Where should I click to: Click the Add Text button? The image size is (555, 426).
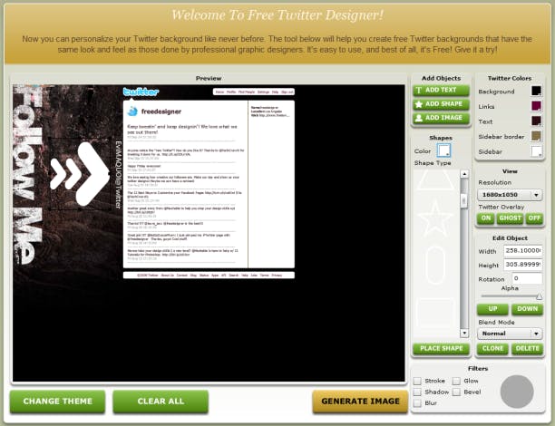point(441,91)
